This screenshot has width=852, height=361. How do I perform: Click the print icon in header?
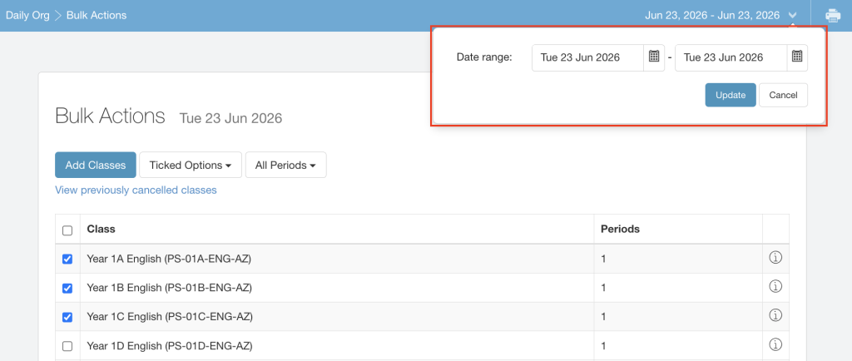point(832,15)
